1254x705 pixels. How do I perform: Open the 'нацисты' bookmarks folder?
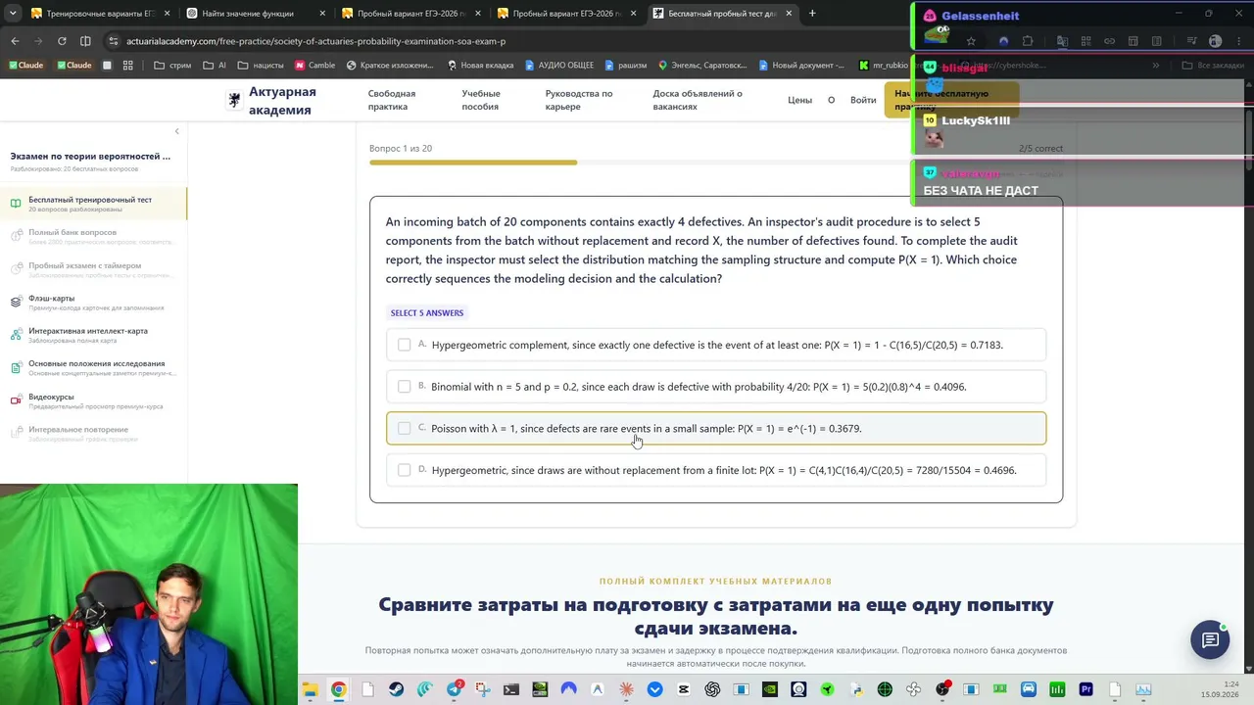pyautogui.click(x=261, y=66)
